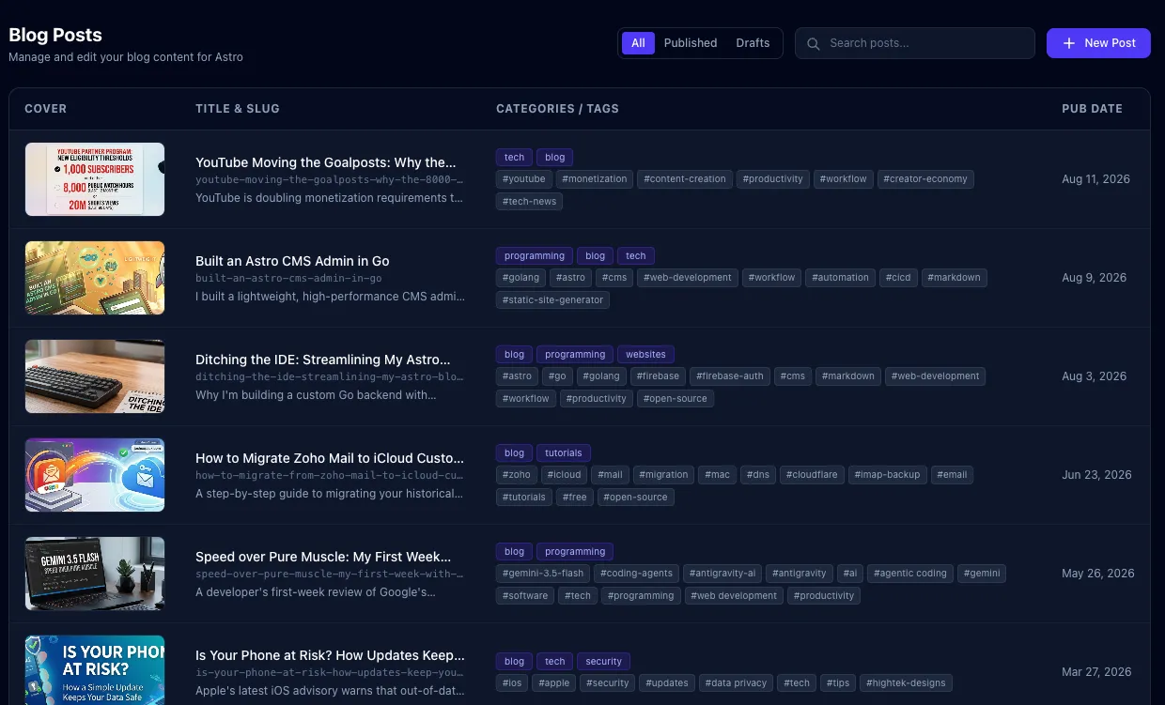This screenshot has width=1165, height=705.
Task: Open post title YouTube Moving the Goalposts
Action: [x=325, y=162]
